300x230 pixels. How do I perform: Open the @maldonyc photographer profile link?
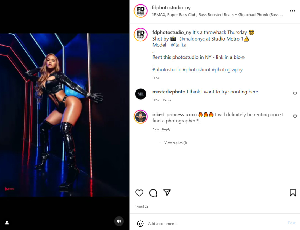pyautogui.click(x=192, y=39)
